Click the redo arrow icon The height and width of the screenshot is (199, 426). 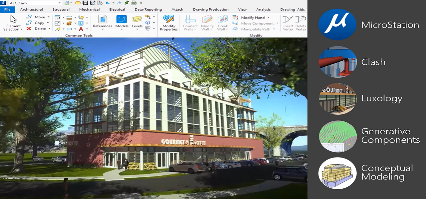pos(119,3)
